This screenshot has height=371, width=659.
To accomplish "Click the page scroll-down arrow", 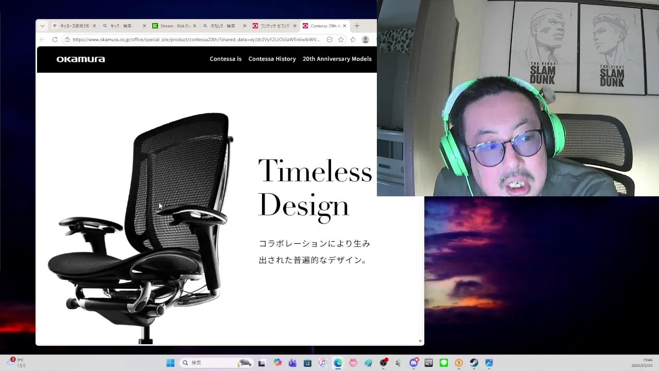I will click(x=420, y=341).
